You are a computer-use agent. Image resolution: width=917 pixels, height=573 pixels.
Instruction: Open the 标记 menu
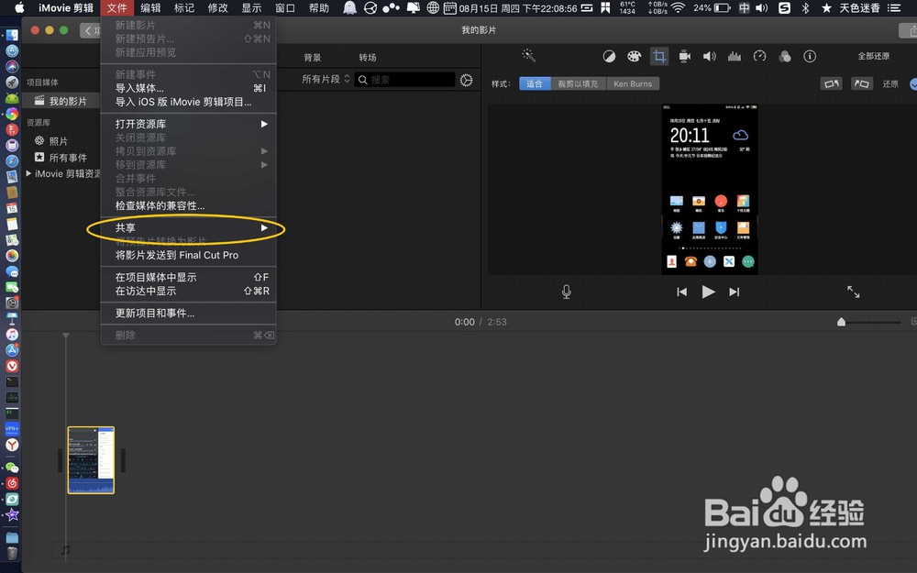(184, 7)
